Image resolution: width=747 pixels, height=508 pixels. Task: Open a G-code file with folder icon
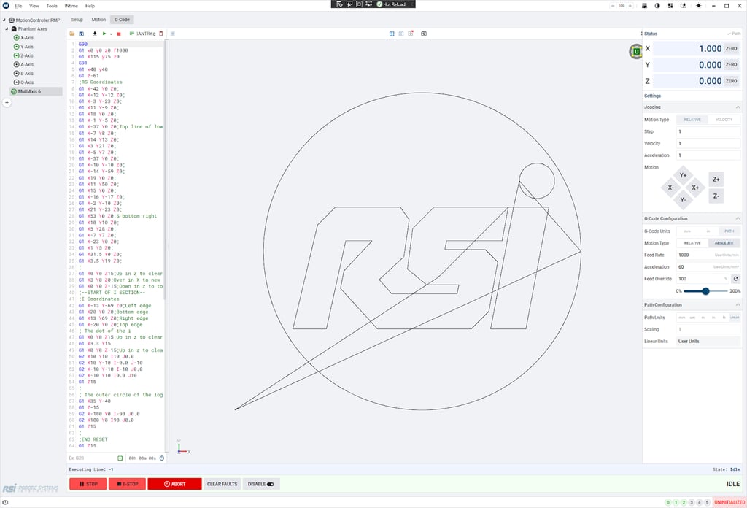pyautogui.click(x=72, y=34)
